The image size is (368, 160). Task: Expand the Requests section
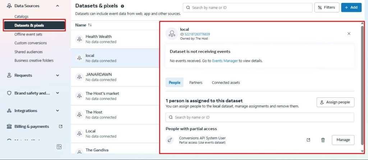pyautogui.click(x=57, y=75)
